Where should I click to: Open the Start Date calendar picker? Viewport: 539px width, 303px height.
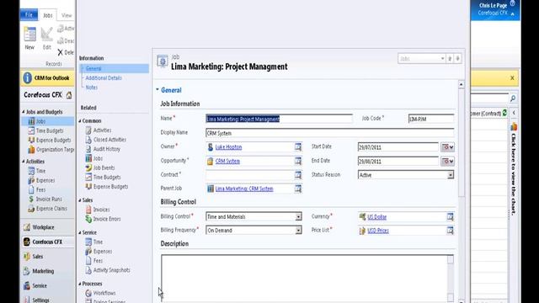point(447,147)
